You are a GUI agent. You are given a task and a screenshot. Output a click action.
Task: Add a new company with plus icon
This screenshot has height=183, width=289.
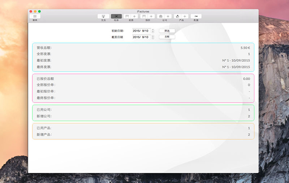point(168,16)
